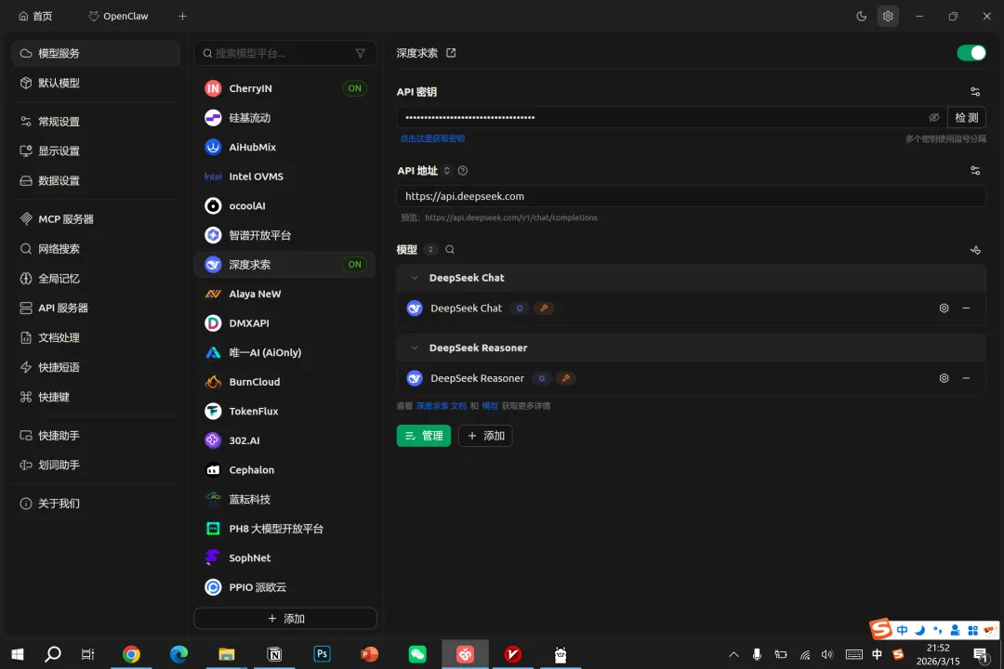Screen dimensions: 1004x669
Task: Select the PH8 大模型开放平台 provider
Action: [x=285, y=528]
